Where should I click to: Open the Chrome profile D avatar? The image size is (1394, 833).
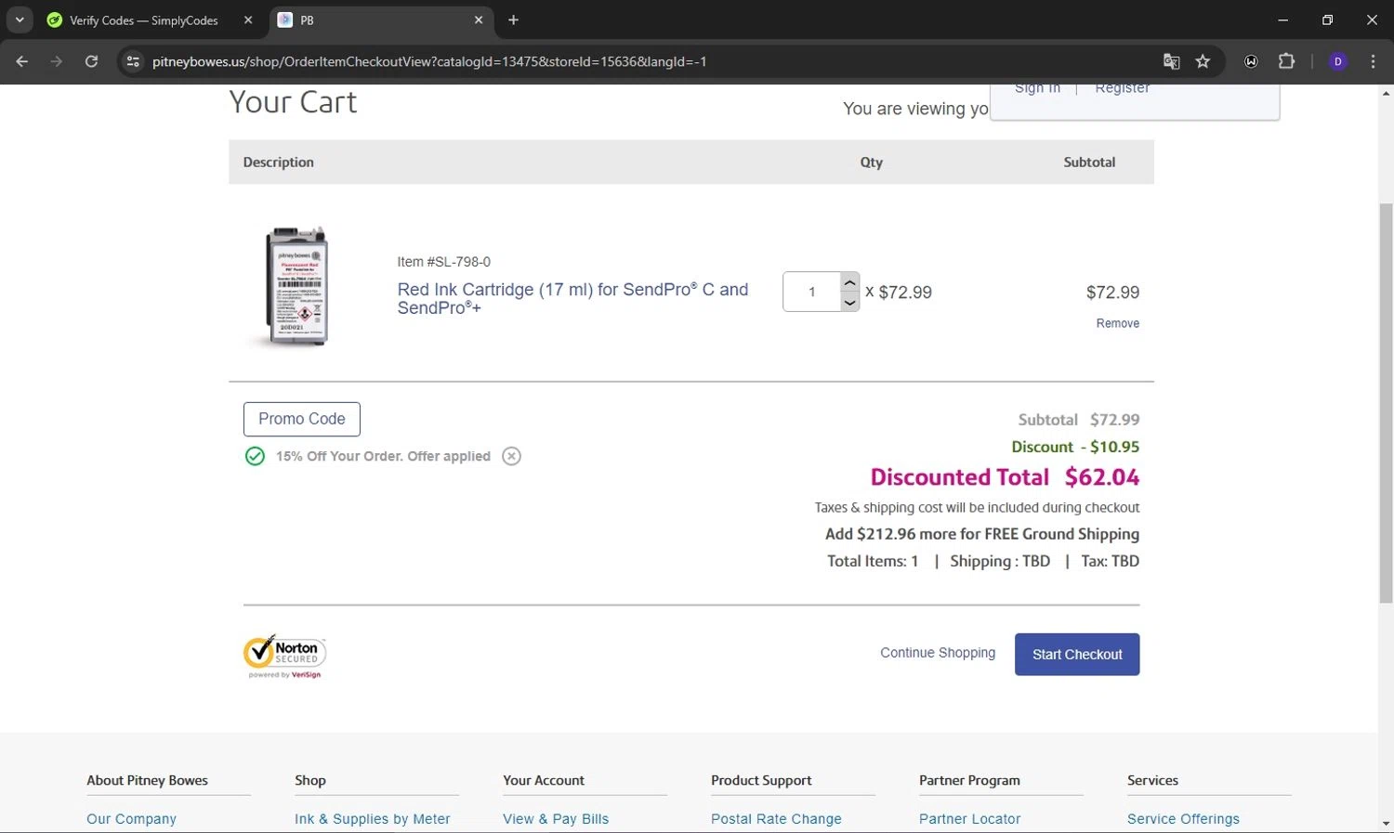[x=1338, y=61]
